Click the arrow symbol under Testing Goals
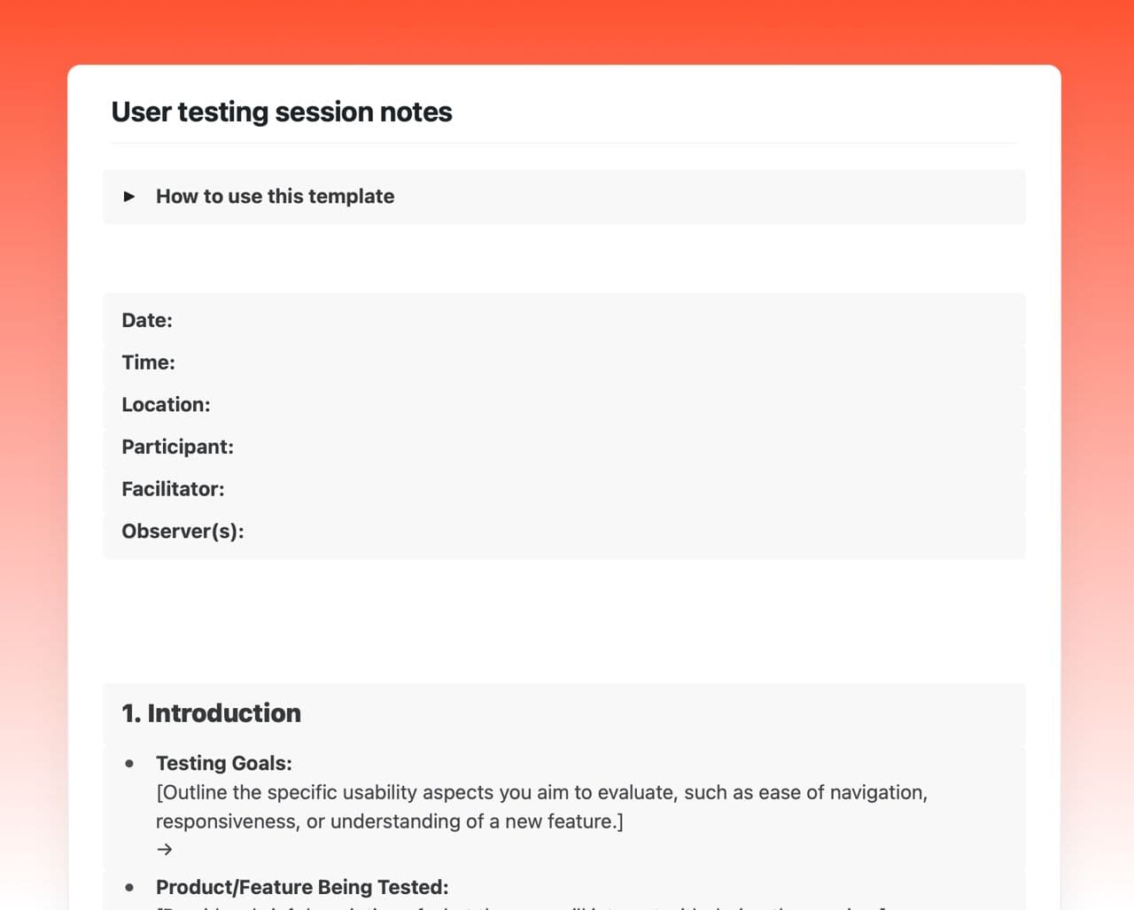1134x910 pixels. [x=165, y=850]
